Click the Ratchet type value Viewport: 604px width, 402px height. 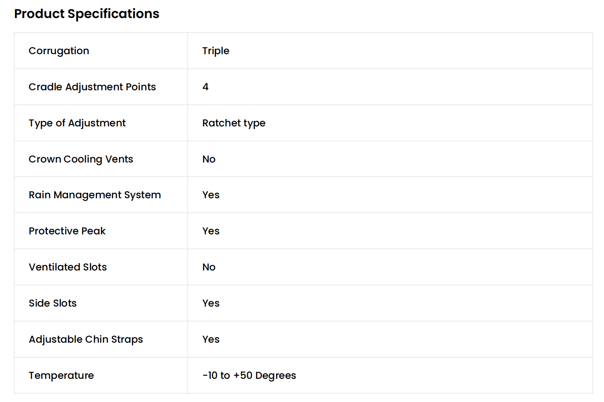234,123
